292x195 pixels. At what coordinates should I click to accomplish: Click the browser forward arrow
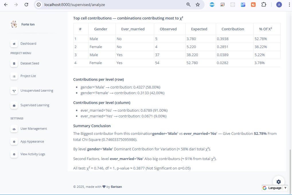(16, 5)
